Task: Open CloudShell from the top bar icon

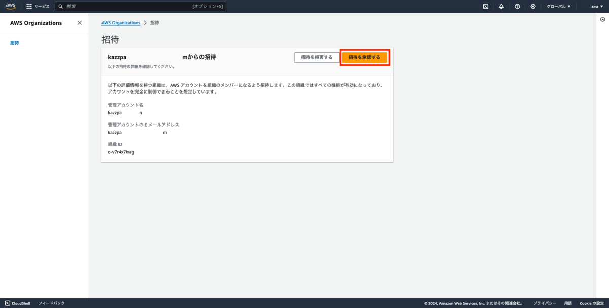Action: tap(486, 7)
